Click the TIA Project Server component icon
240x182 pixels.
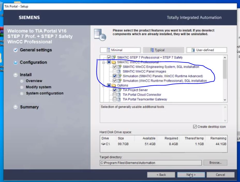(x=119, y=90)
